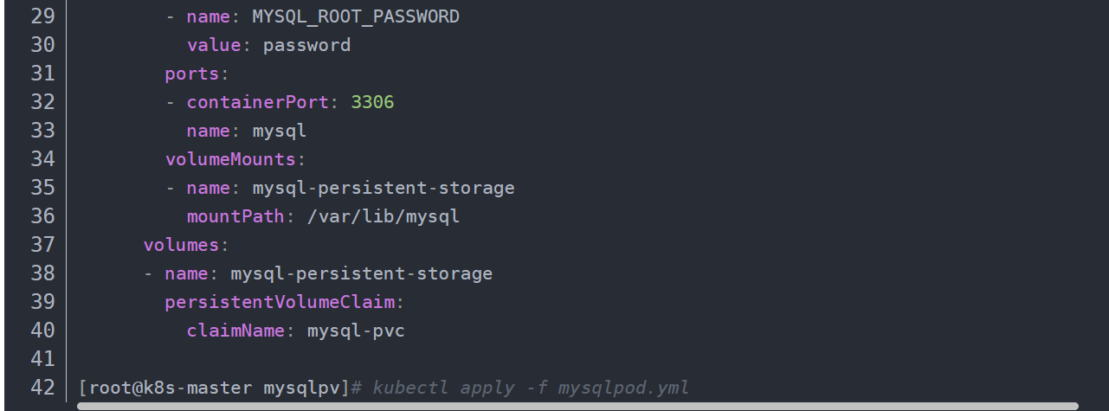Click the horizontal scrollbar below the code
The image size is (1109, 411).
tap(577, 405)
